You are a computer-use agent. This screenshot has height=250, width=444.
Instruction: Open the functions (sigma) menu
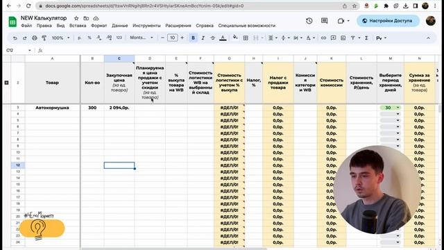pos(366,37)
